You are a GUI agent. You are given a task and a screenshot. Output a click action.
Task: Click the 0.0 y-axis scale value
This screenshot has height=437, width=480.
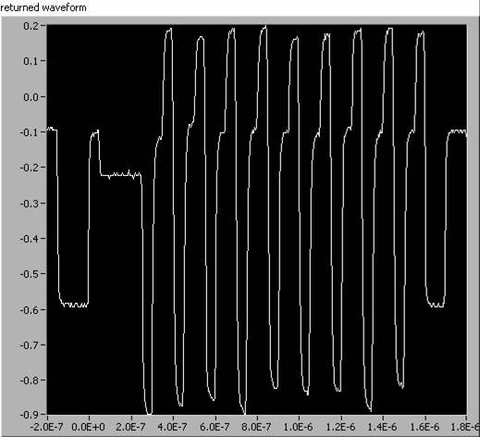tap(31, 97)
